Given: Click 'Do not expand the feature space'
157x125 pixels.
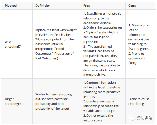Looking at the screenshot, I should click(98, 118).
